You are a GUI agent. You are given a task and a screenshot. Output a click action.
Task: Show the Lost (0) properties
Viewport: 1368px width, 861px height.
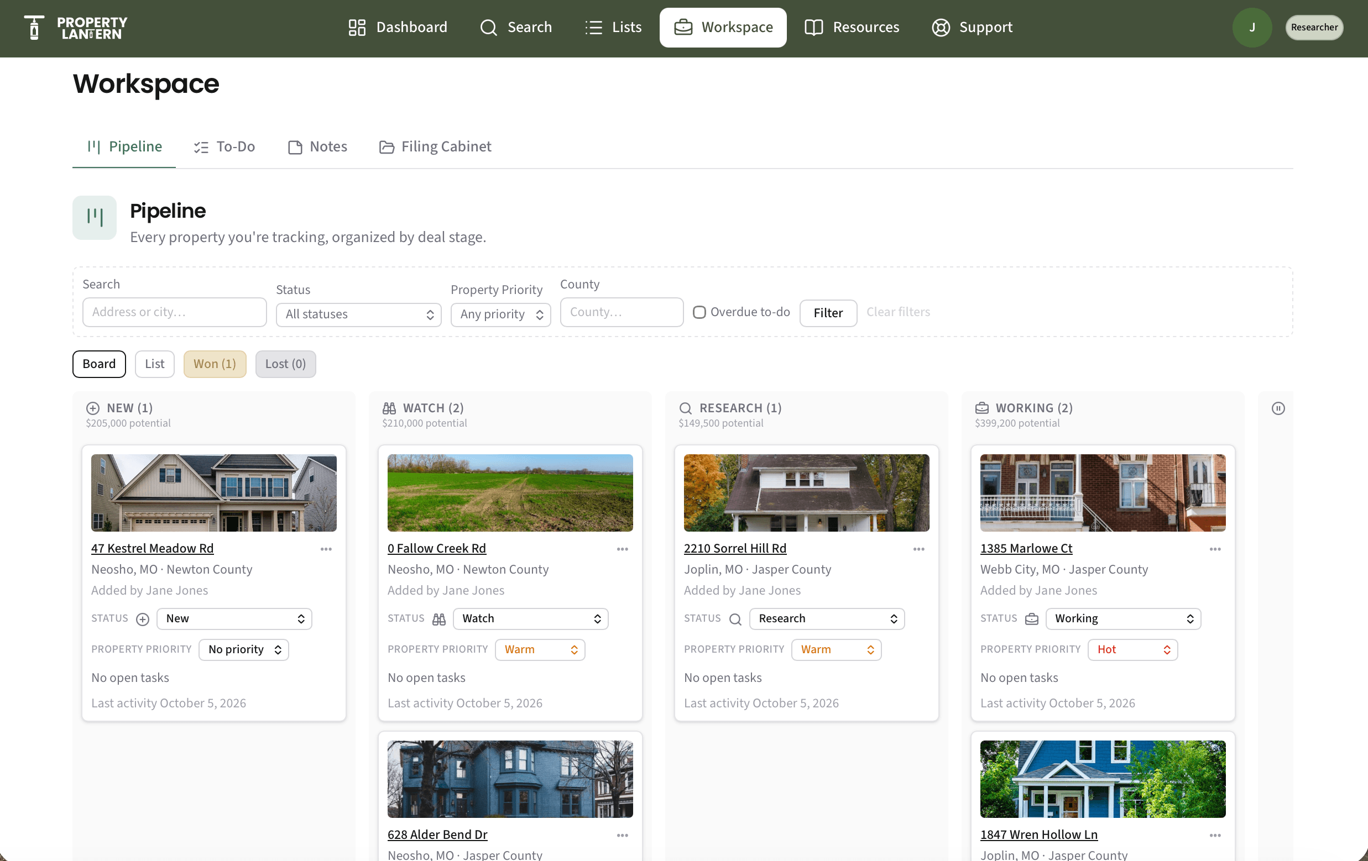click(285, 364)
